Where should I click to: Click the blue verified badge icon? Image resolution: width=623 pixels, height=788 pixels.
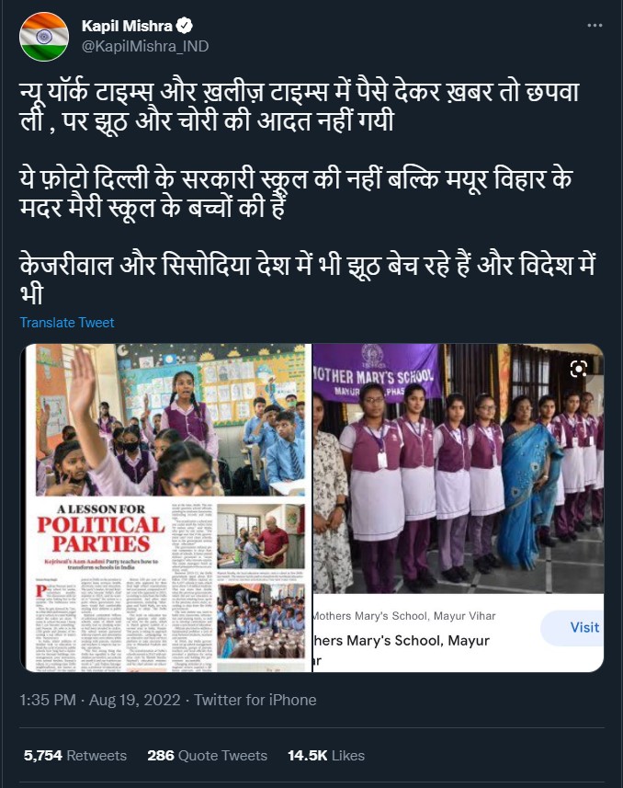185,25
